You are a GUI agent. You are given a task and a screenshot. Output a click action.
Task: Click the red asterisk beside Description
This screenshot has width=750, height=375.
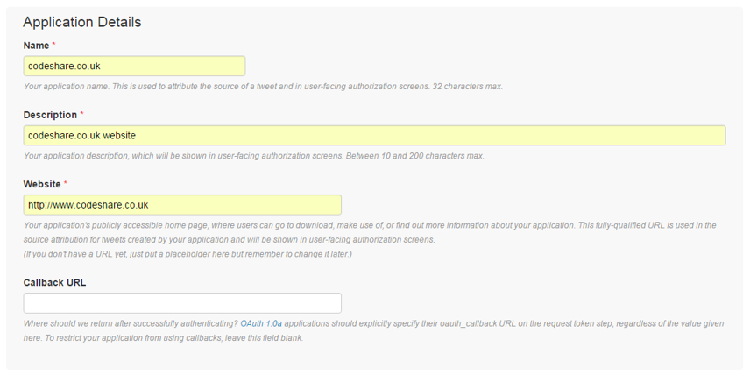point(82,115)
